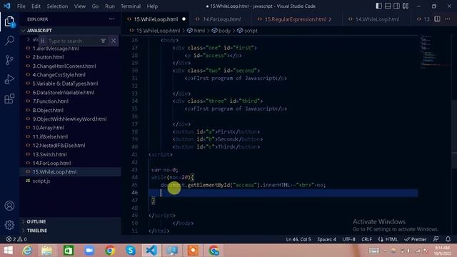Open Explorer views and more actions ellipsis

pos(112,19)
